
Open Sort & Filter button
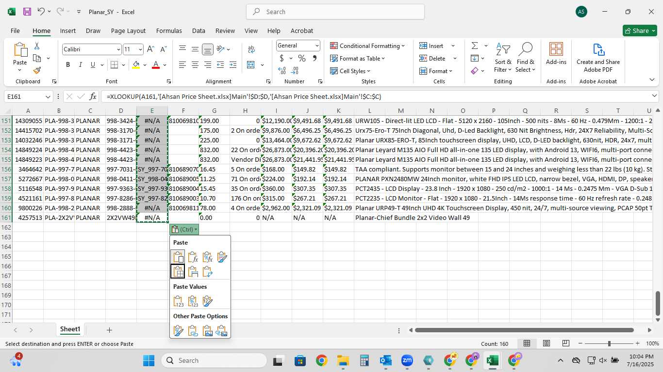point(503,57)
